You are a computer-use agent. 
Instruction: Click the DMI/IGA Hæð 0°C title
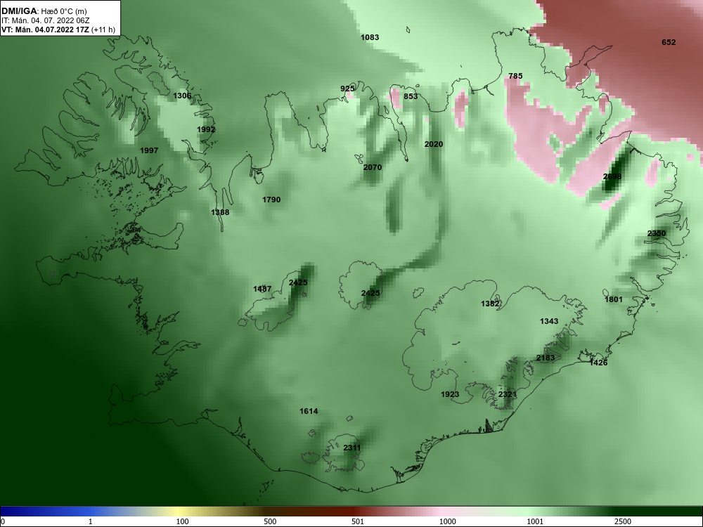(44, 11)
